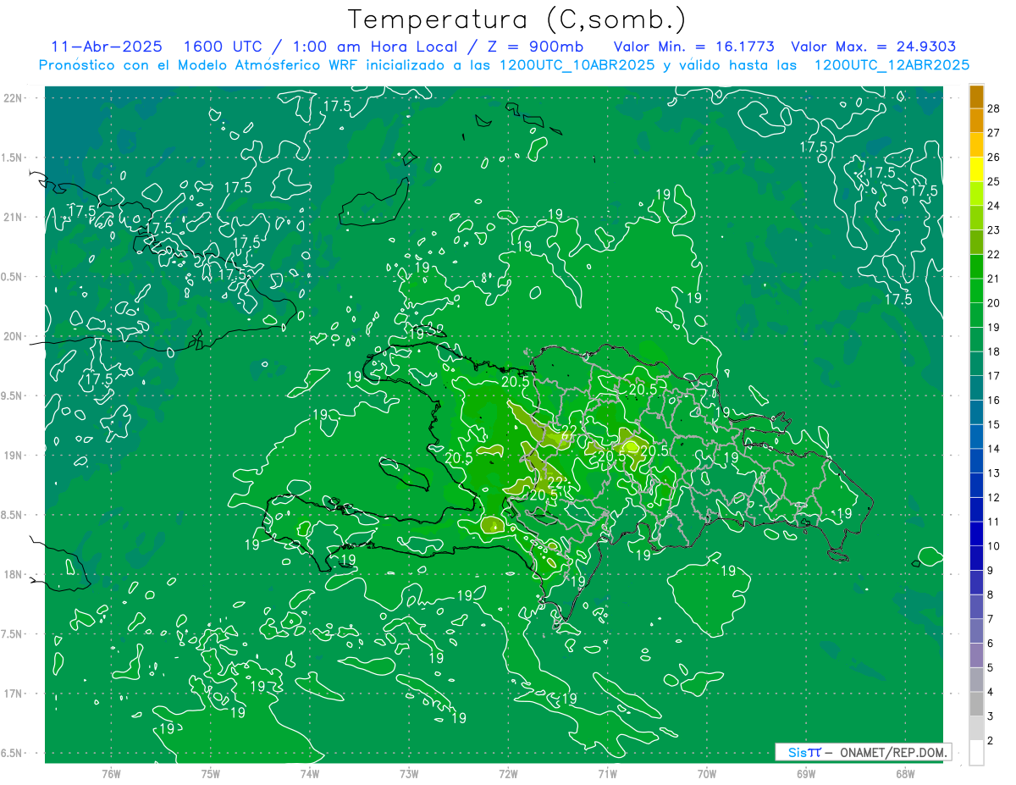1016x785 pixels.
Task: Select the legend swatch between 20 and 21
Action: click(x=976, y=290)
